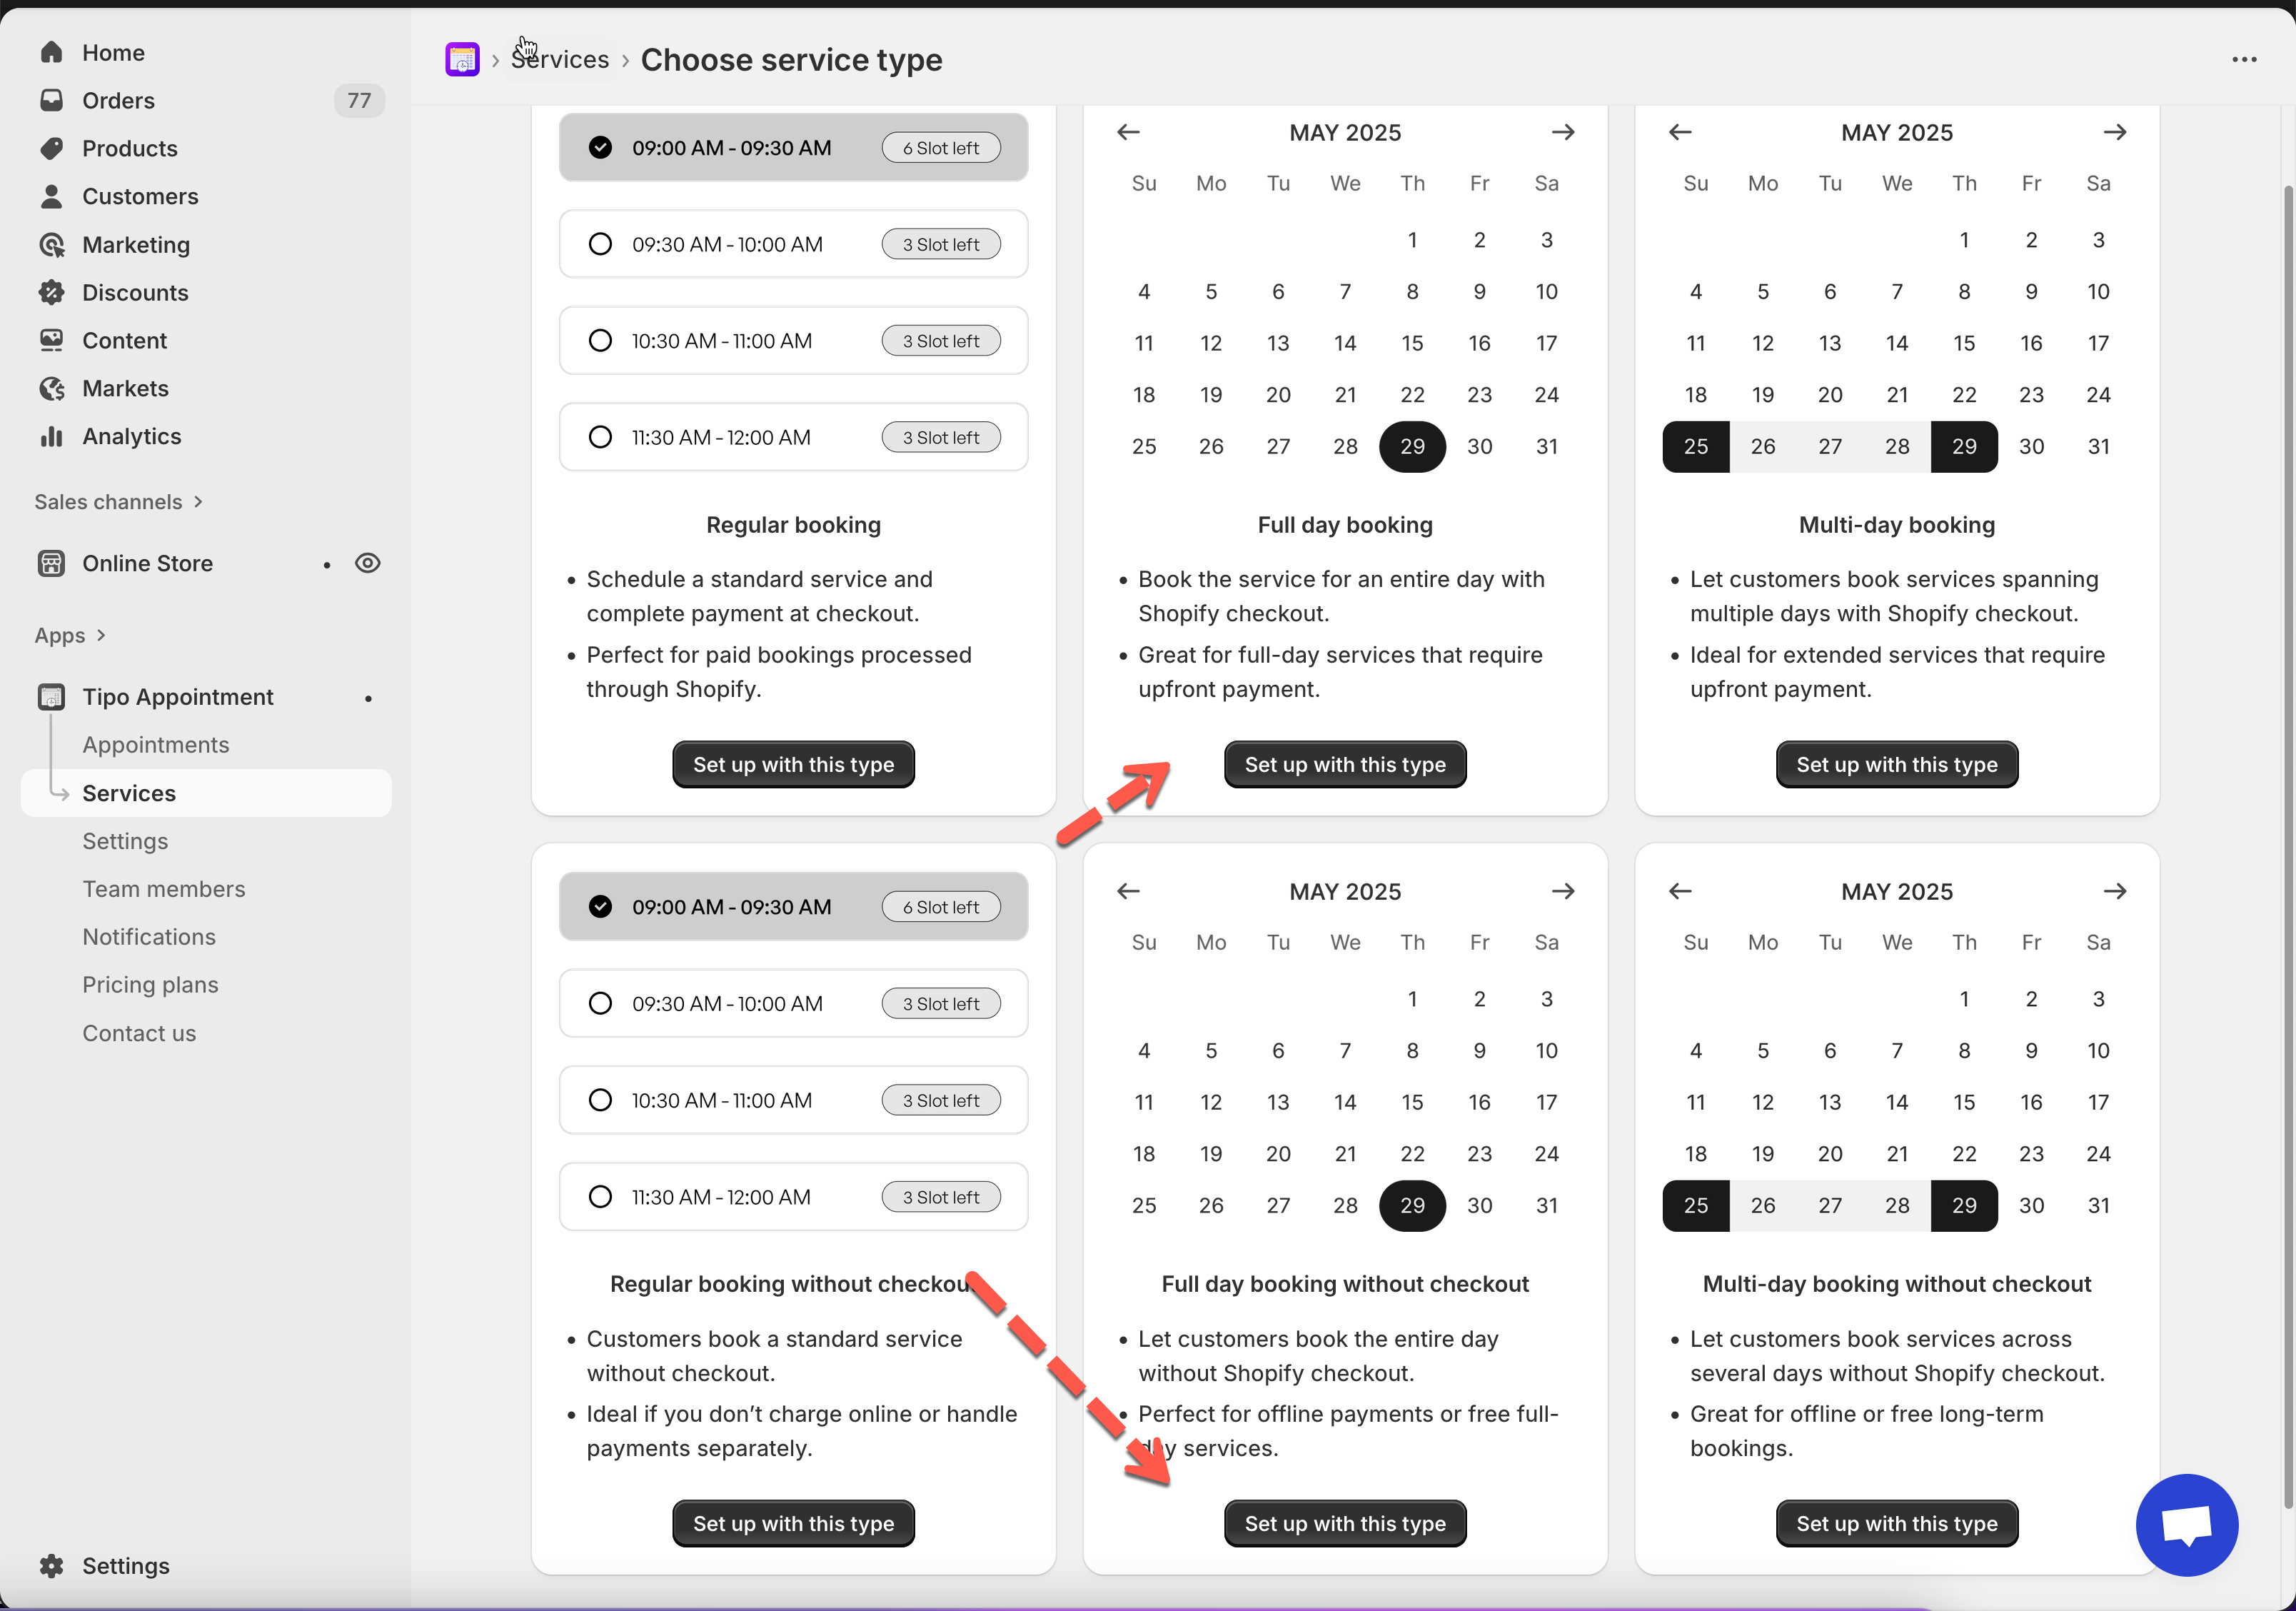Set up Multi-day booking without checkout type

click(1896, 1524)
